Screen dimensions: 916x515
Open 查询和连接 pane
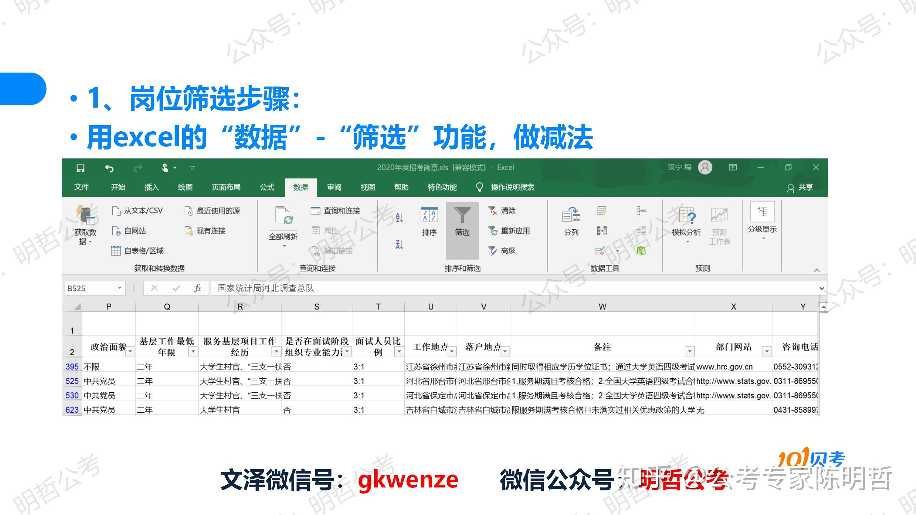pos(335,211)
